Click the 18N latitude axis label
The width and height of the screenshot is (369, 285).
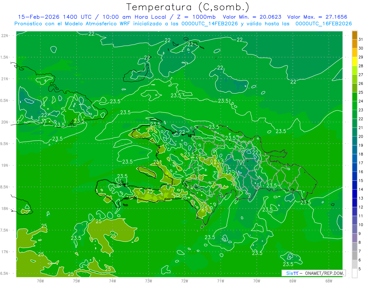pos(4,209)
